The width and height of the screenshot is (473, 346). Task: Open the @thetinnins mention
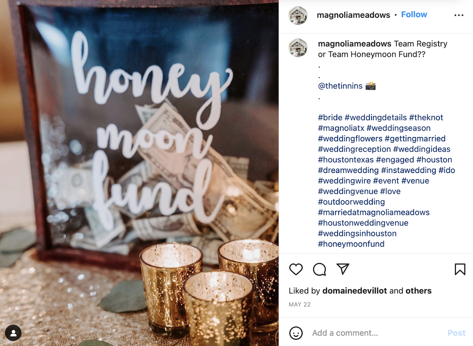pyautogui.click(x=340, y=86)
